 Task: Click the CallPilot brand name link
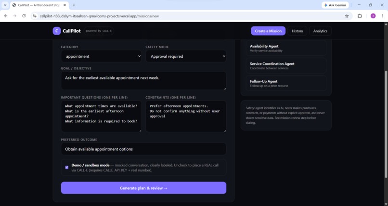click(72, 31)
